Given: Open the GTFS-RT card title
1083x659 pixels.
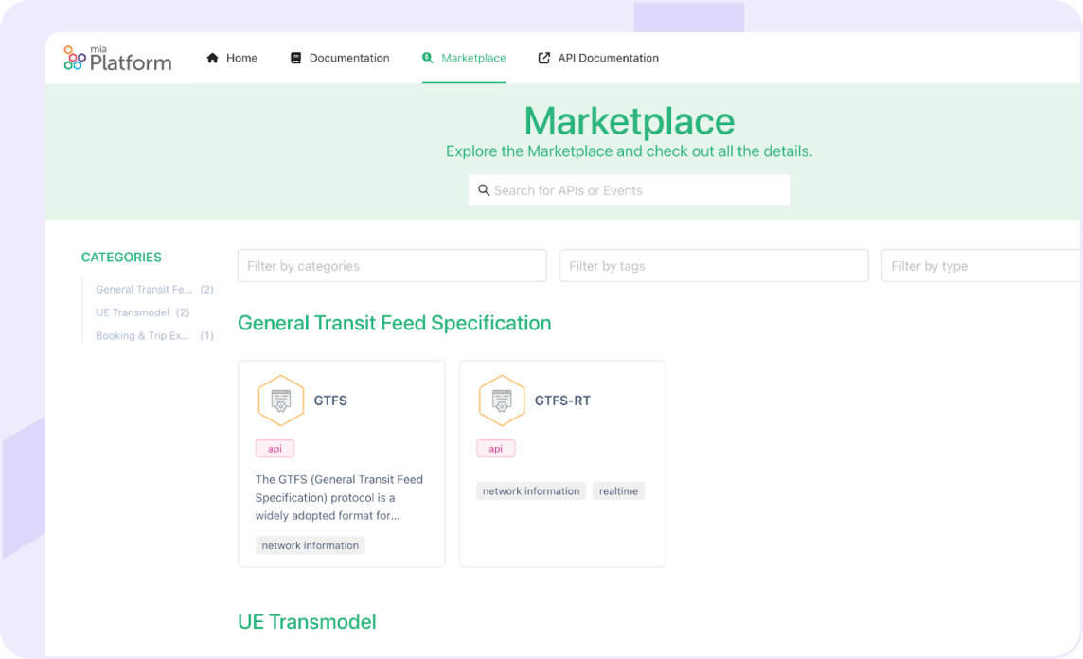Looking at the screenshot, I should 562,401.
